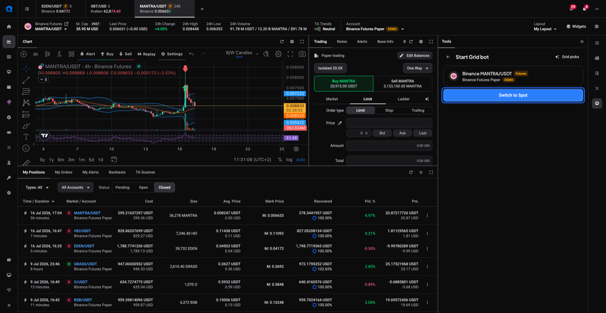Filter positions by Closed status

(164, 188)
